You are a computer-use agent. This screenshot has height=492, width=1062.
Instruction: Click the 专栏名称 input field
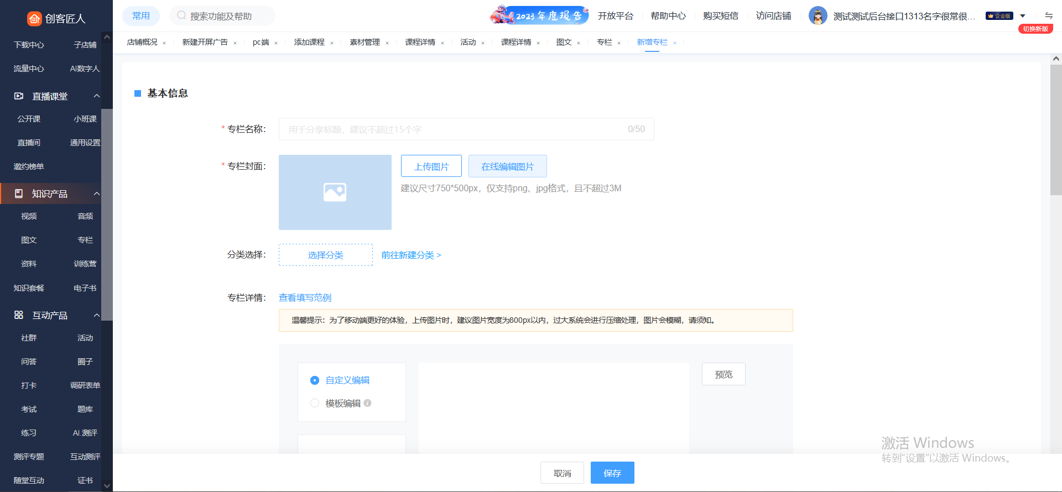454,129
